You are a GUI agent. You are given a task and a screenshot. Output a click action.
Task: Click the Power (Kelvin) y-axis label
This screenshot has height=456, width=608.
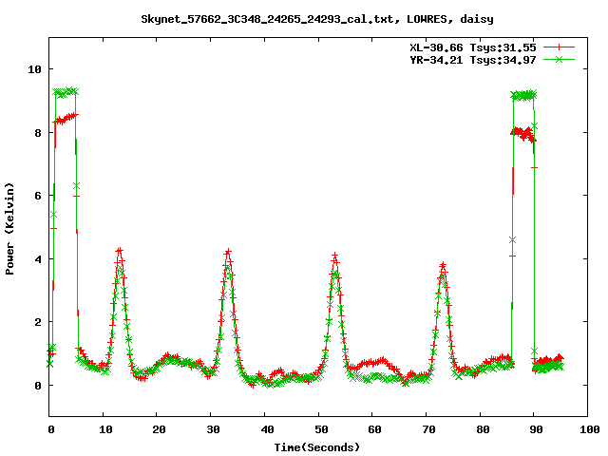coord(9,229)
